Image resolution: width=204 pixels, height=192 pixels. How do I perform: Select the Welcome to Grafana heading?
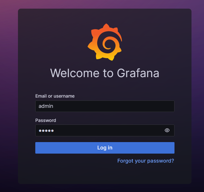coord(105,73)
